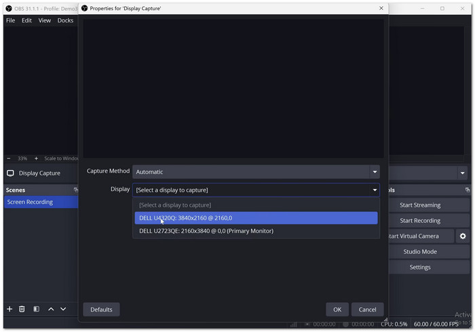
Task: Pop out the Scenes dock icon
Action: point(76,190)
